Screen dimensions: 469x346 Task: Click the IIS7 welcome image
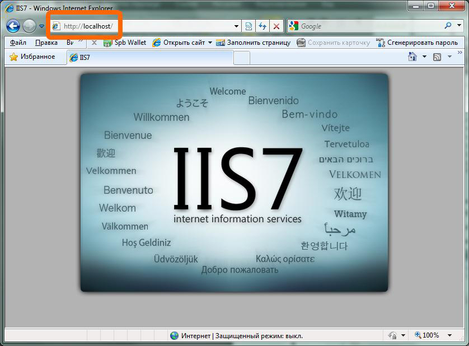pyautogui.click(x=234, y=183)
